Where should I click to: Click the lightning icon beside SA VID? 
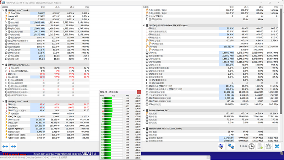tap(6, 19)
